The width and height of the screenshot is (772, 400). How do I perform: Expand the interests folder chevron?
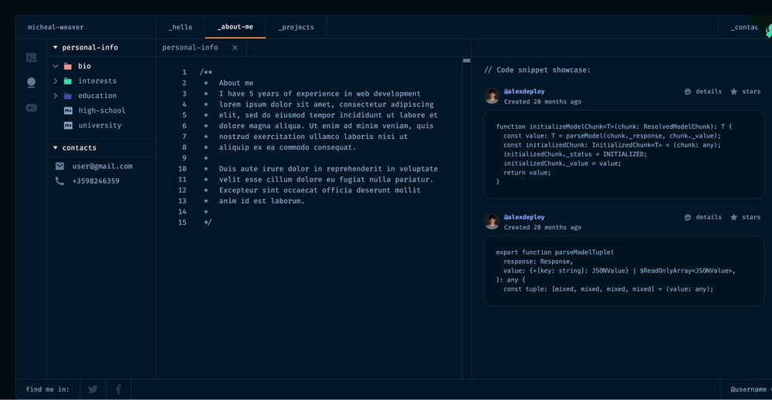pyautogui.click(x=55, y=81)
